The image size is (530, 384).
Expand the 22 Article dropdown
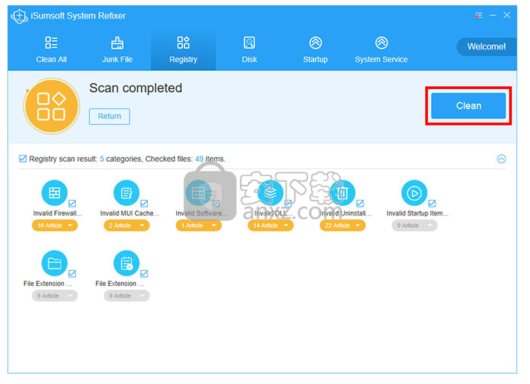point(343,225)
